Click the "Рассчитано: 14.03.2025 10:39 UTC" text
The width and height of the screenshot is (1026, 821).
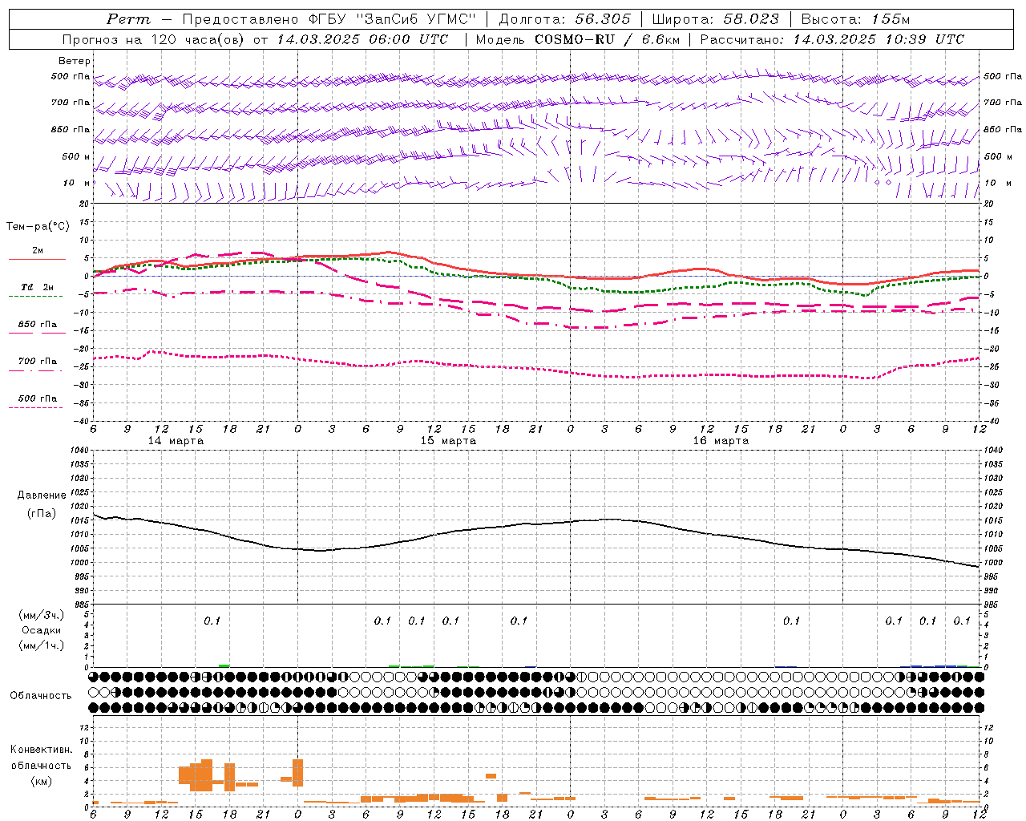[832, 39]
